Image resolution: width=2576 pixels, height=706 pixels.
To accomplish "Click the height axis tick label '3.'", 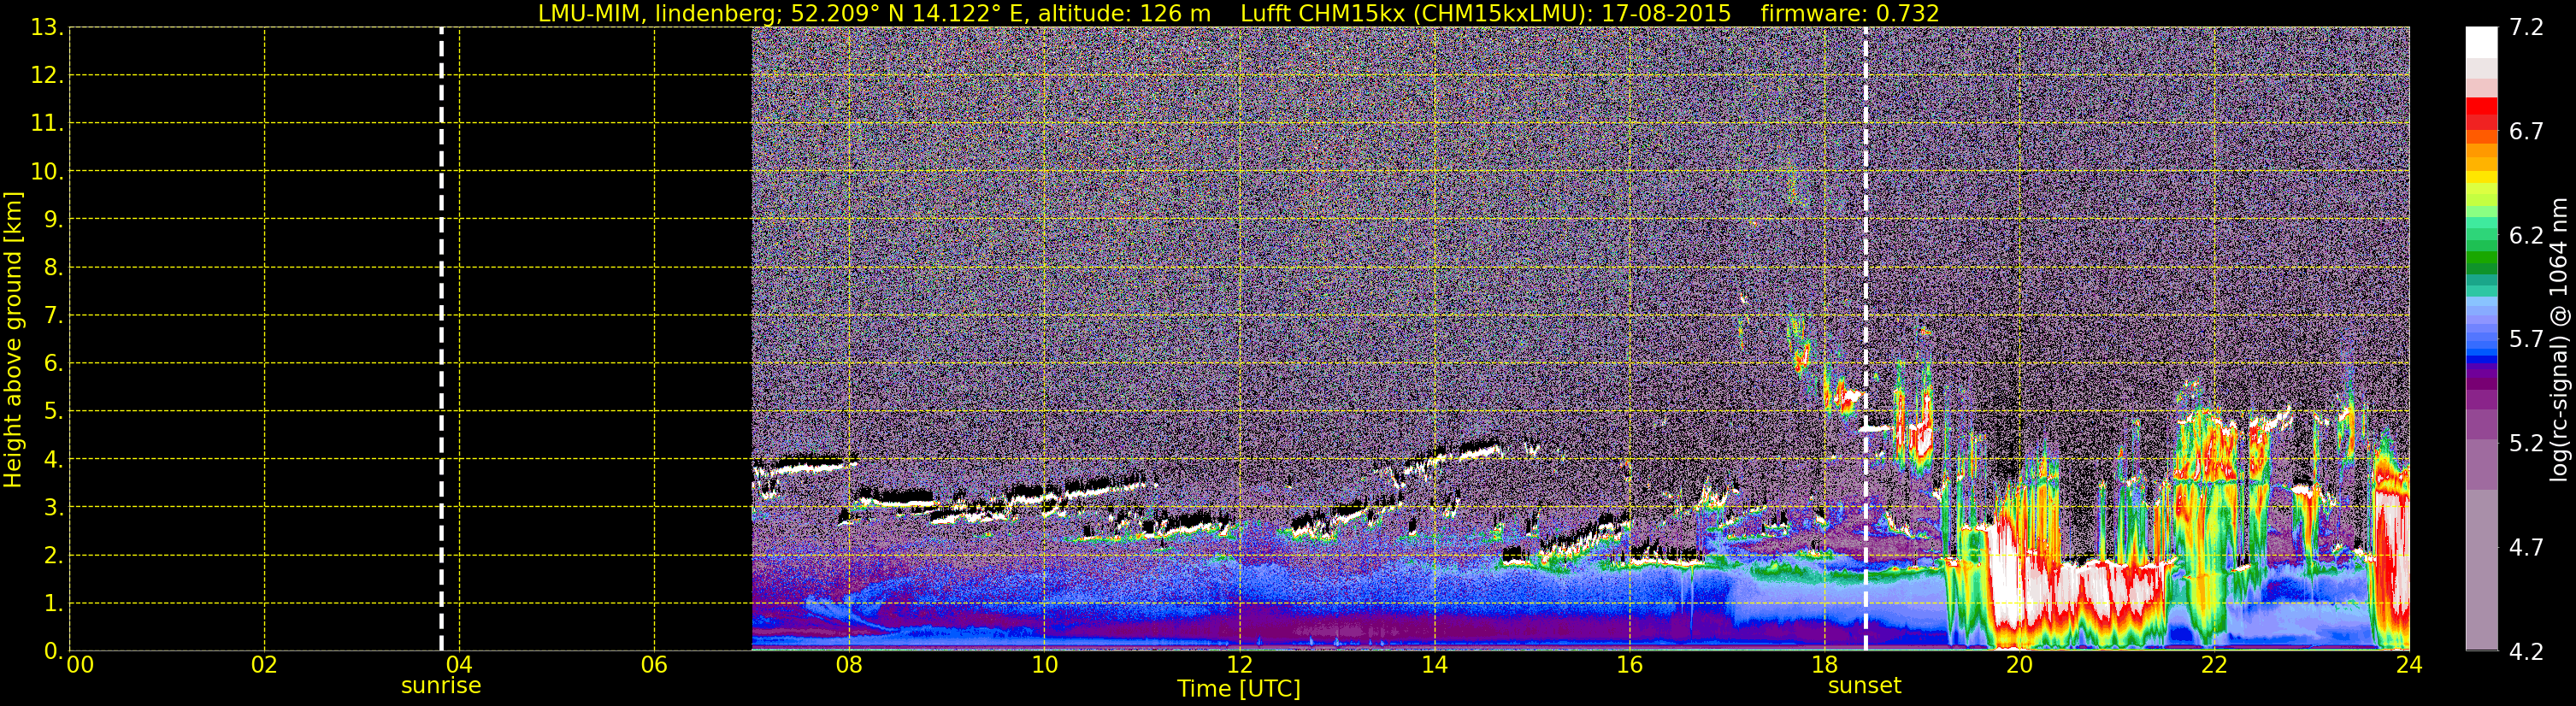I will [53, 508].
